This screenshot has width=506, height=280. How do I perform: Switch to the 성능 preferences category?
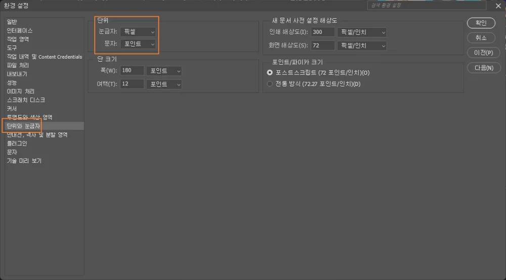tap(12, 82)
